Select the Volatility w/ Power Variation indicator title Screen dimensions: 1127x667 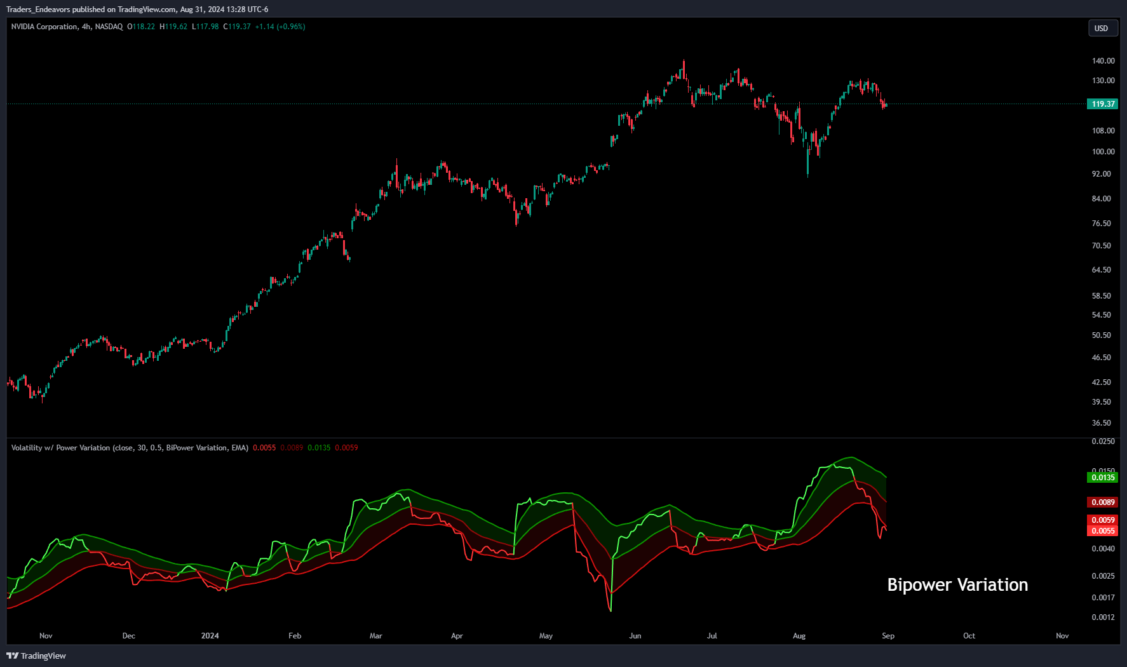click(130, 448)
